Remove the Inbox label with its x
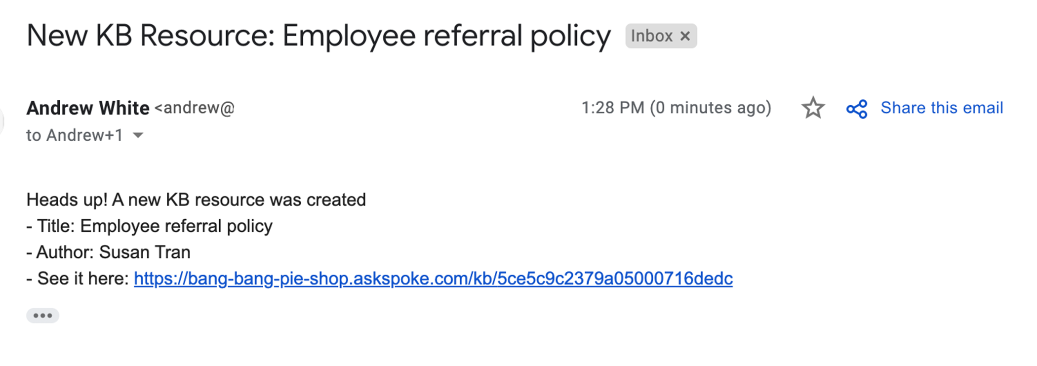The width and height of the screenshot is (1037, 366). tap(685, 36)
